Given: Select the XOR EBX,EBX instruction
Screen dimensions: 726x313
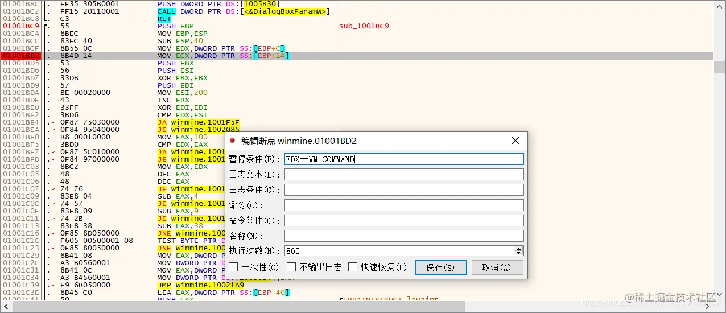Looking at the screenshot, I should point(183,78).
